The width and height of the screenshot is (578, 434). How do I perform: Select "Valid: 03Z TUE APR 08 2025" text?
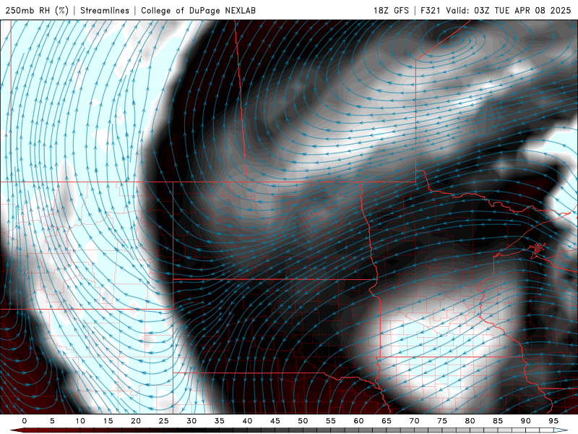pos(509,10)
